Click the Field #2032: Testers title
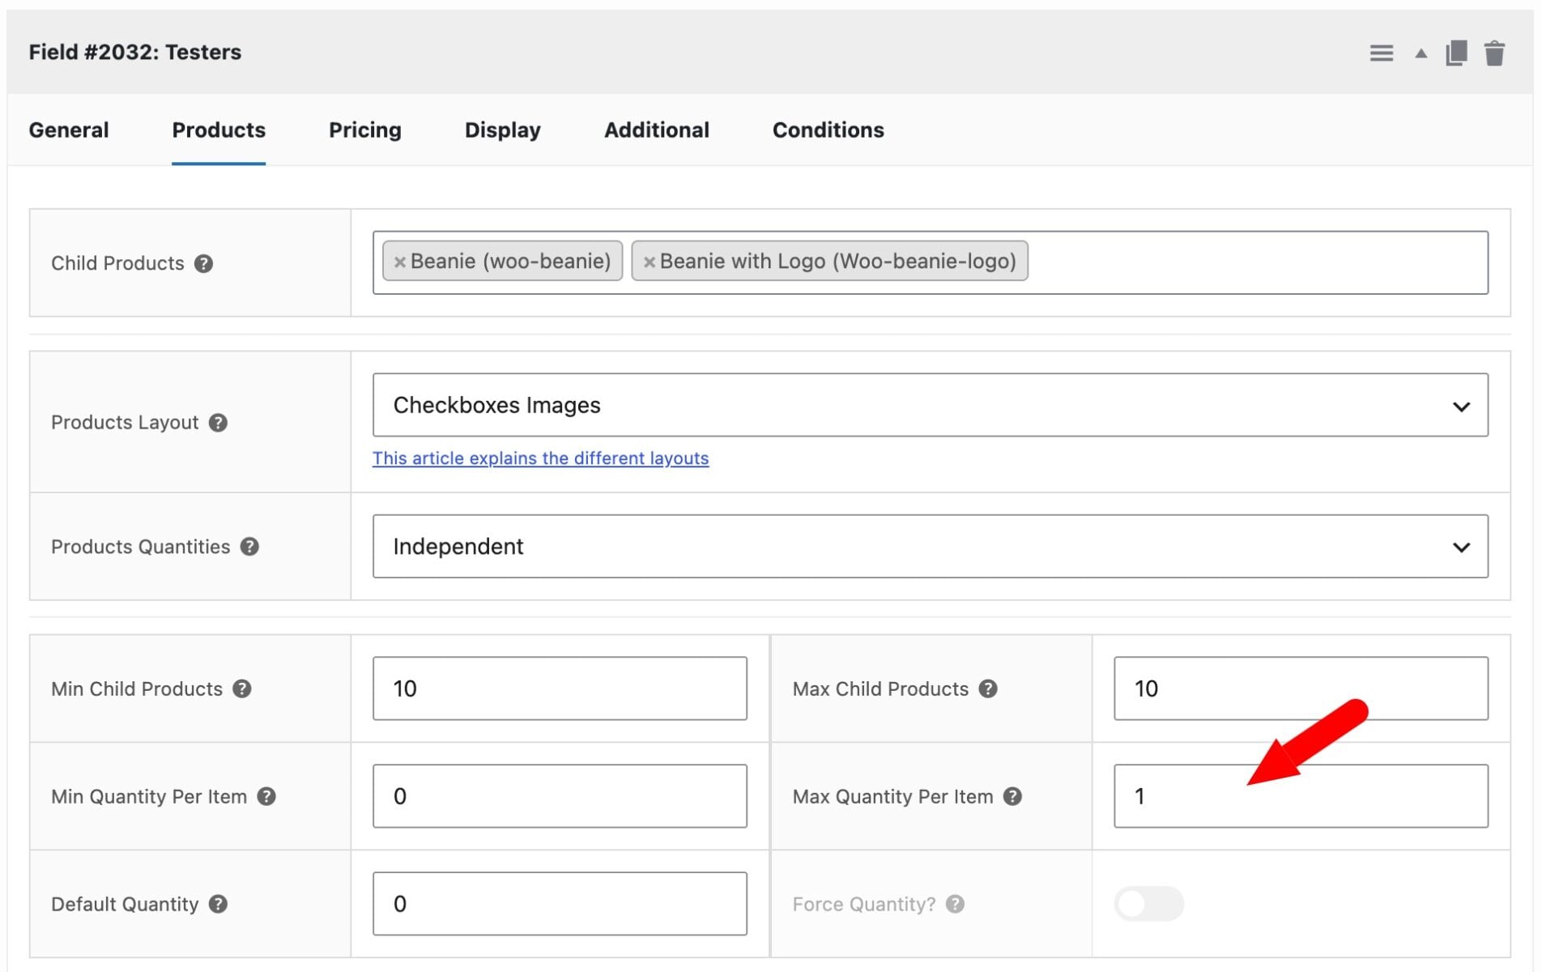 (x=135, y=53)
